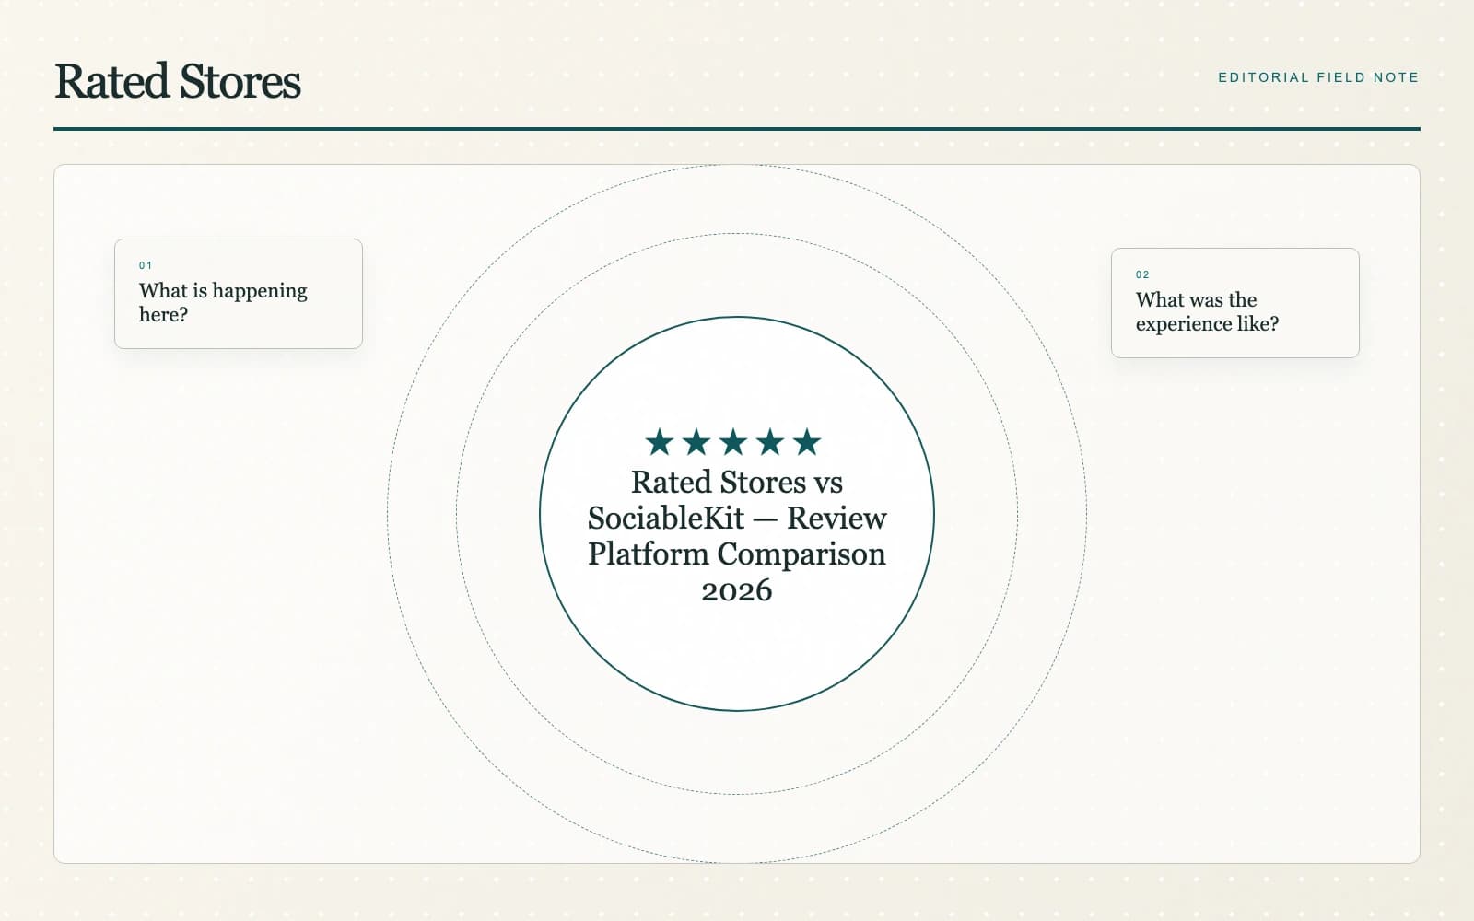Click the '02' number label
The height and width of the screenshot is (921, 1474).
1142,274
